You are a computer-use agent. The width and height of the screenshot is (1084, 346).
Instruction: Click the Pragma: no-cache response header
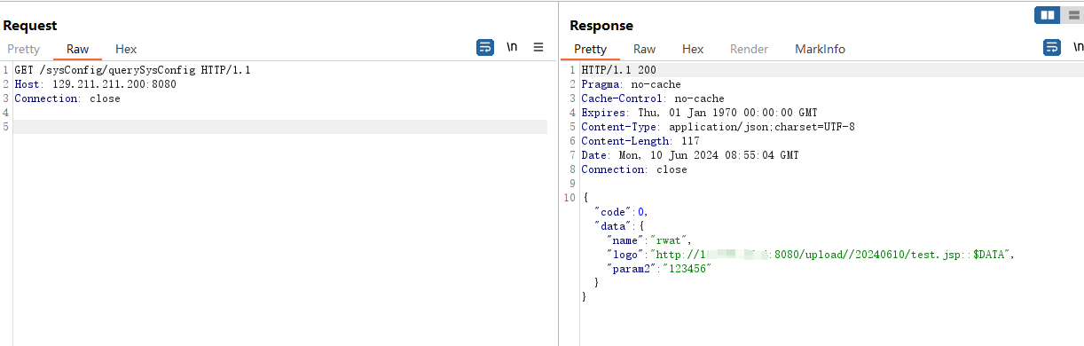pyautogui.click(x=631, y=84)
